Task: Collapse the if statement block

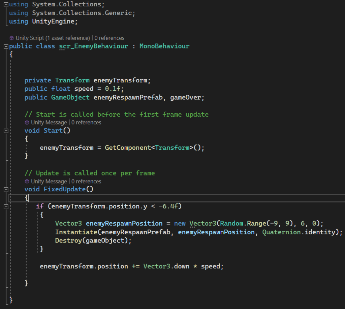Action: click(5, 206)
